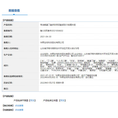Click the 2021-07-23 inspection record line

tap(68, 75)
